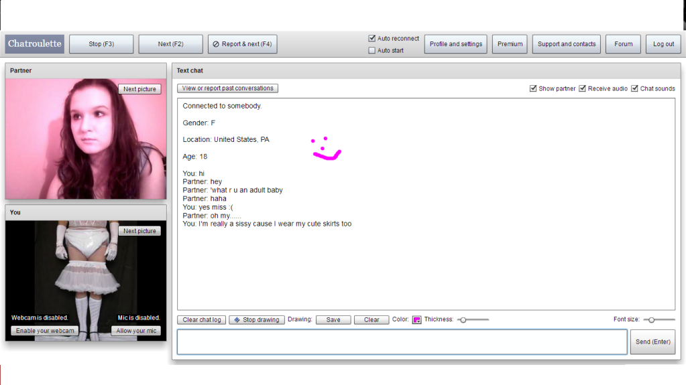Click Report & next (F4) button
The width and height of the screenshot is (686, 385).
242,44
